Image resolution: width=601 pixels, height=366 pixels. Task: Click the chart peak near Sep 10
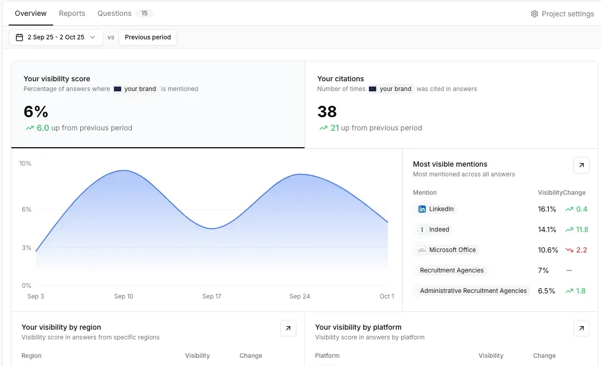[124, 170]
